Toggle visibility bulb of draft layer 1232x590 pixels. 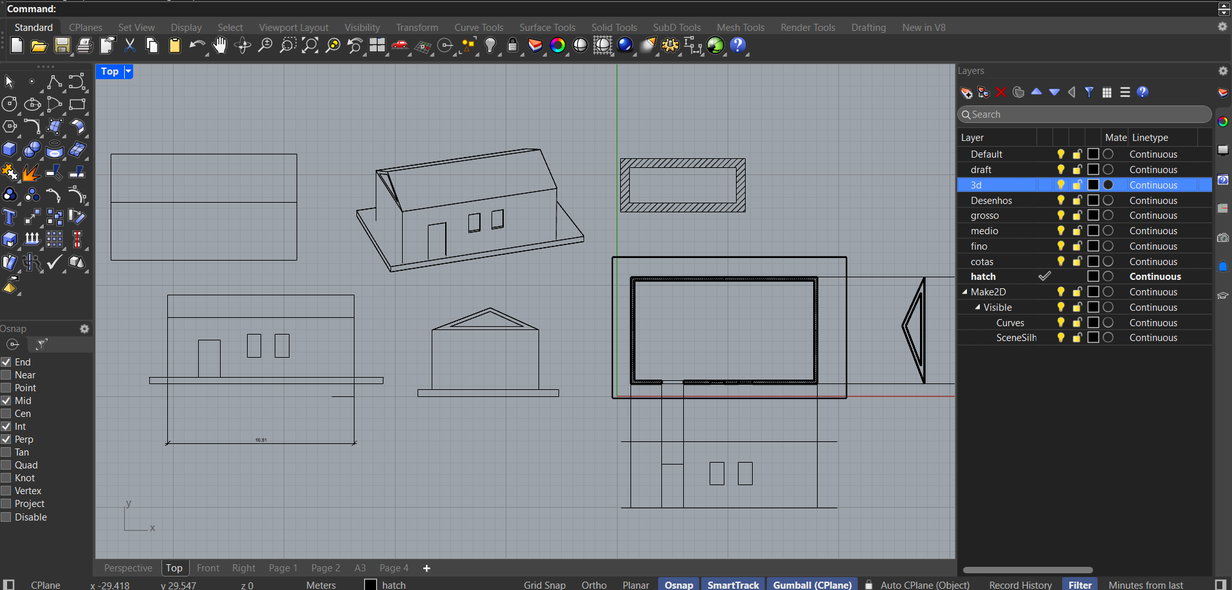[x=1060, y=169]
